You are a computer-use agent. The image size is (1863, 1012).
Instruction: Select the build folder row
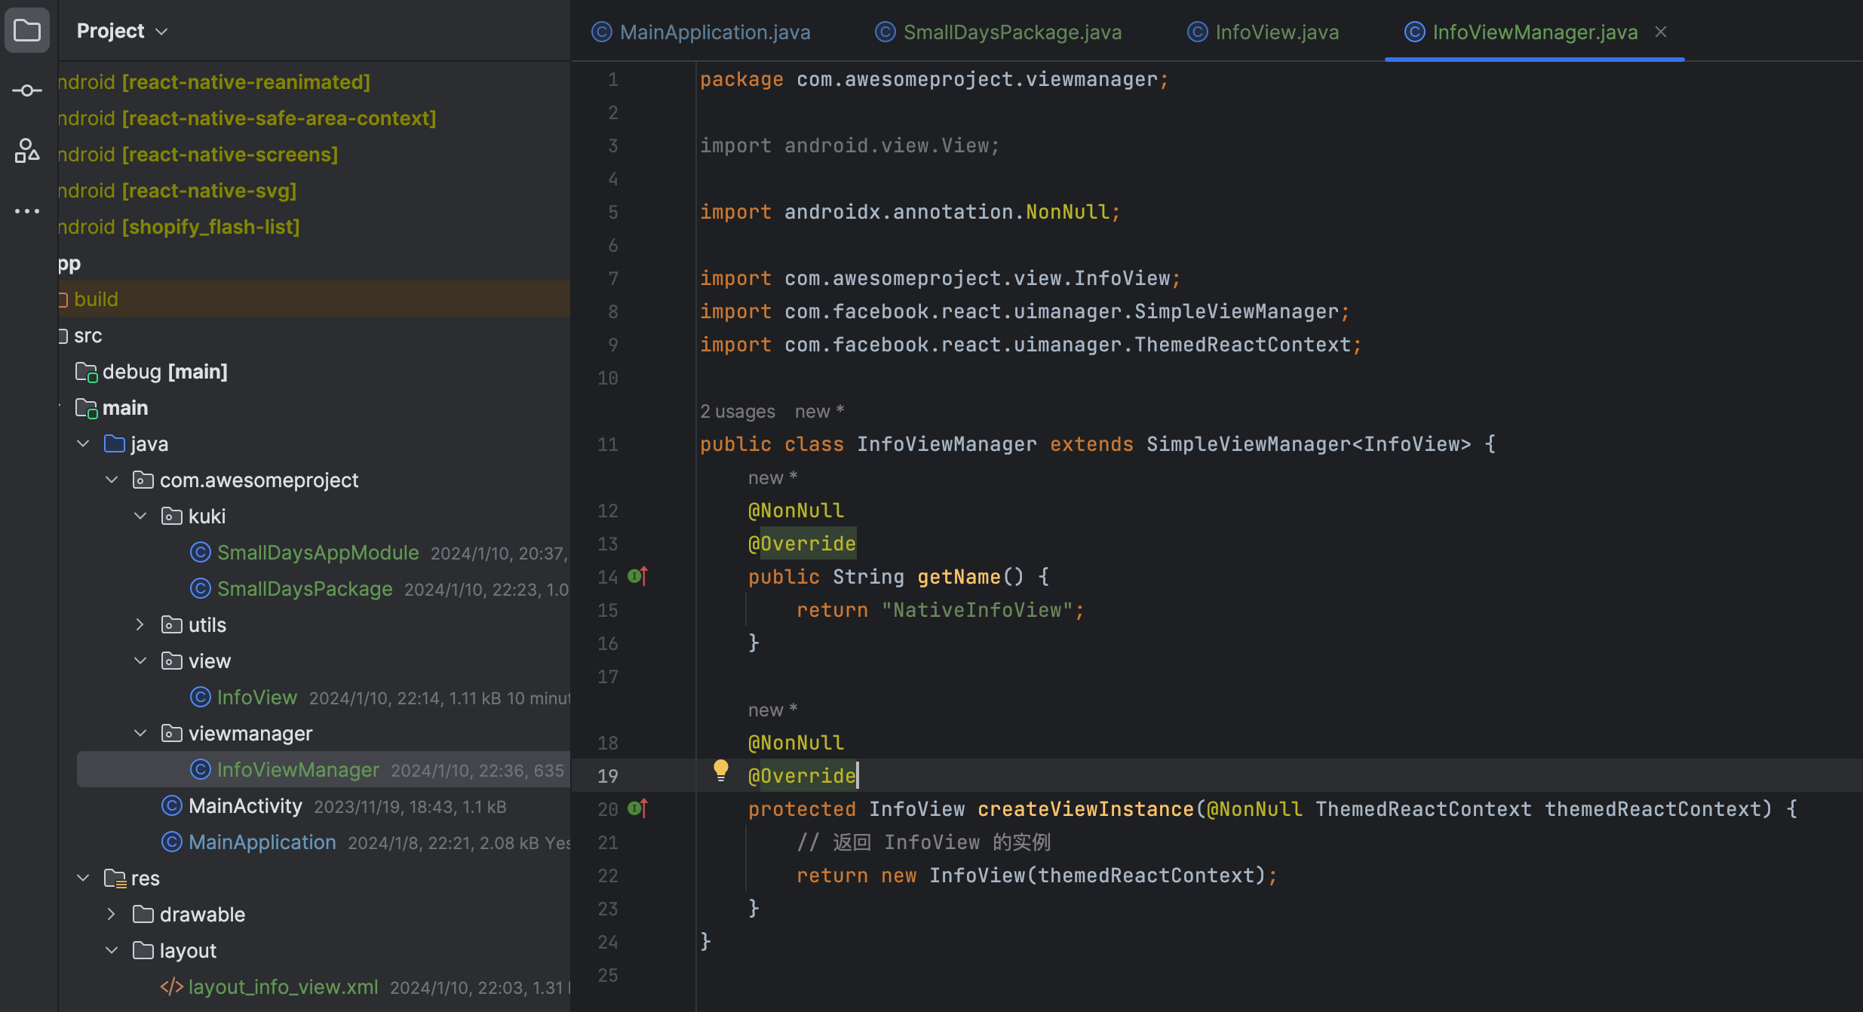coord(314,299)
